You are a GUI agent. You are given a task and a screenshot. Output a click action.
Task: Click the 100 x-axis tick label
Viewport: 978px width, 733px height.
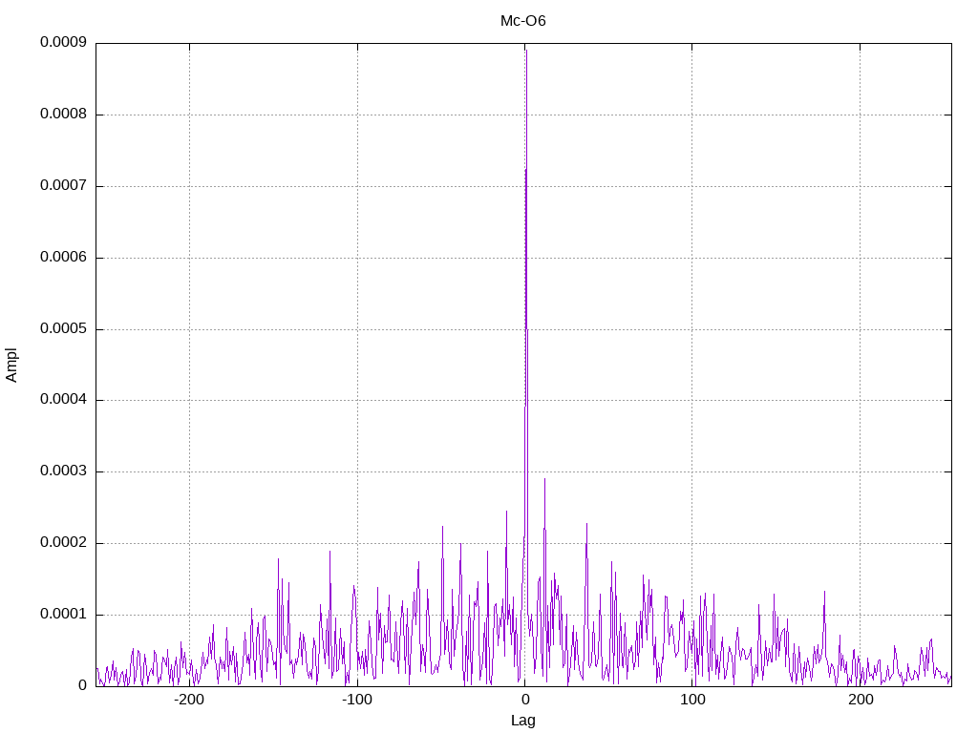692,700
